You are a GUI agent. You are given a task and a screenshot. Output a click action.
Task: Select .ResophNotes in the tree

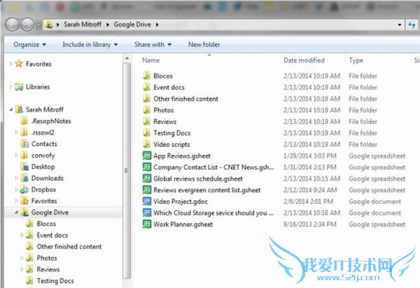51,121
